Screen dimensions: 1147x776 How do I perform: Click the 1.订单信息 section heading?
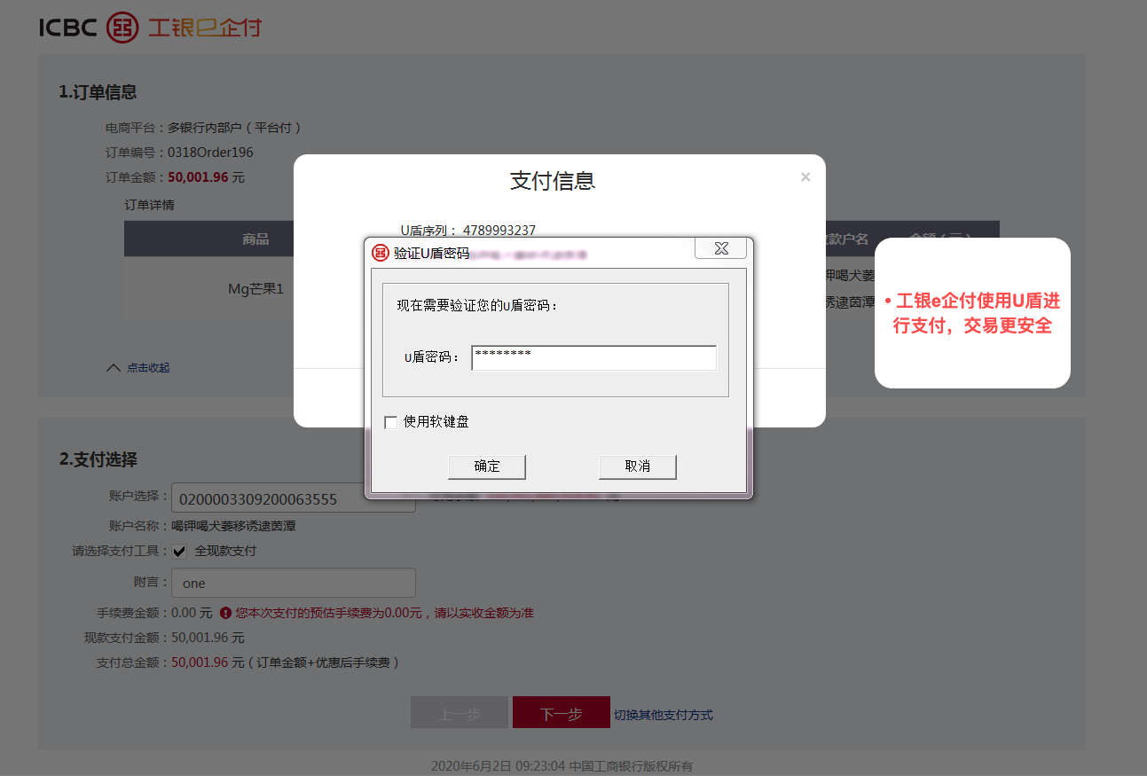(98, 92)
